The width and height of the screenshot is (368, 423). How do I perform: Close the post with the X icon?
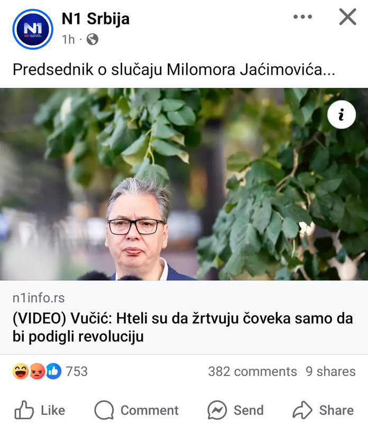coord(348,17)
